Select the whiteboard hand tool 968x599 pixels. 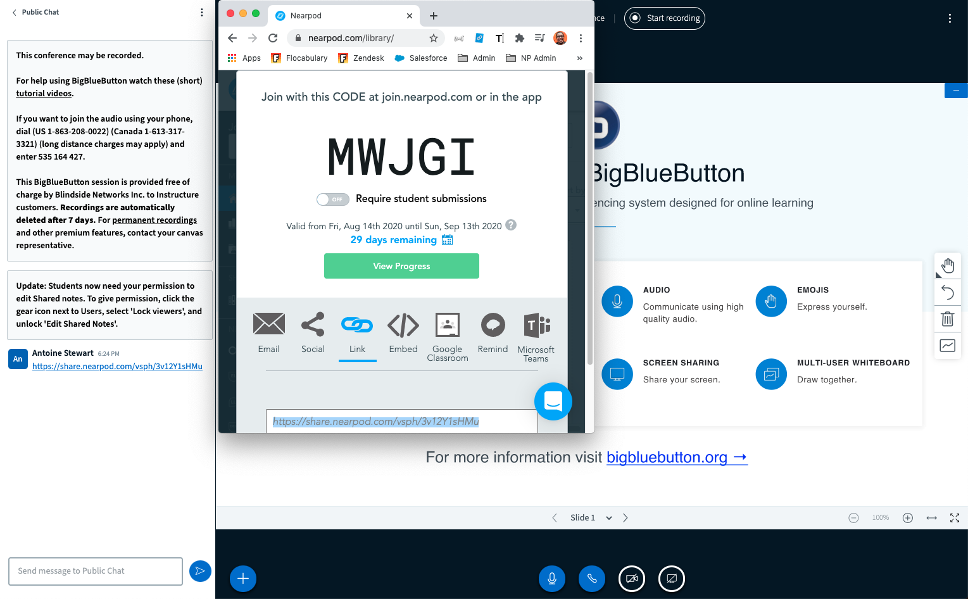tap(947, 266)
